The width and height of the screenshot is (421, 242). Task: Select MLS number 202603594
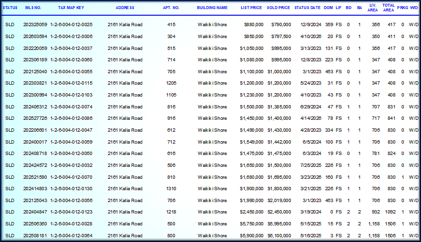tap(35, 37)
